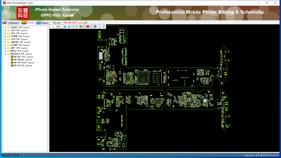Click the first rotate board icon

73,27
